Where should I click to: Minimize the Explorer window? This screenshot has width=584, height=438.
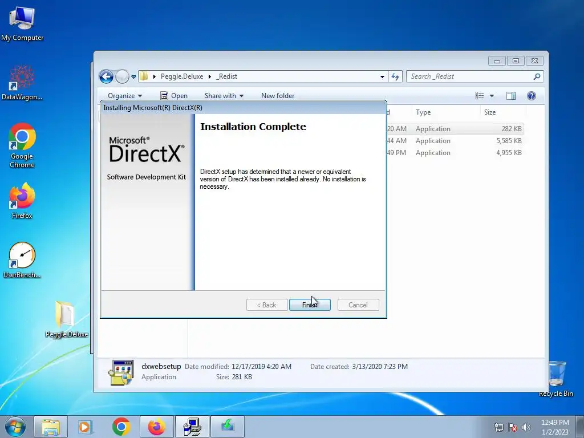point(497,60)
